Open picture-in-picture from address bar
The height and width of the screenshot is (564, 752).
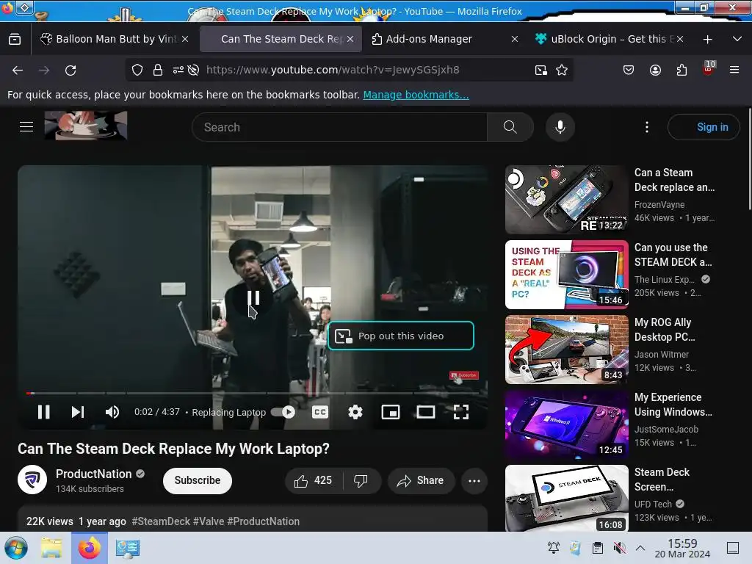coord(541,70)
